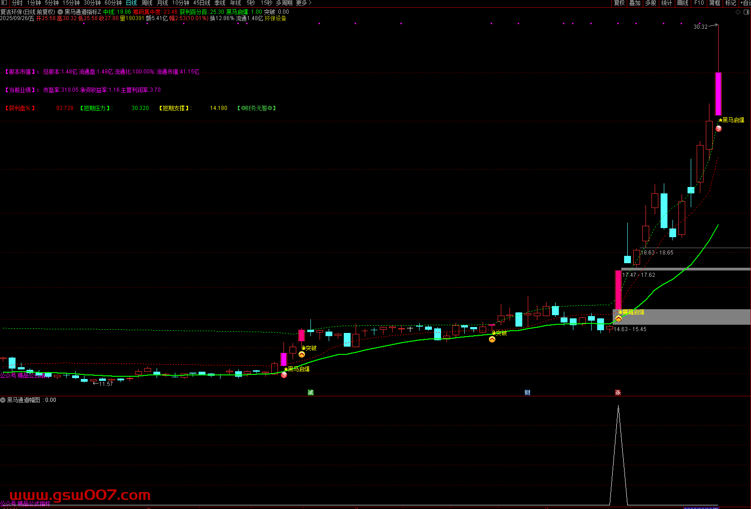
Task: Select the 5秒 period tab
Action: tap(251, 3)
